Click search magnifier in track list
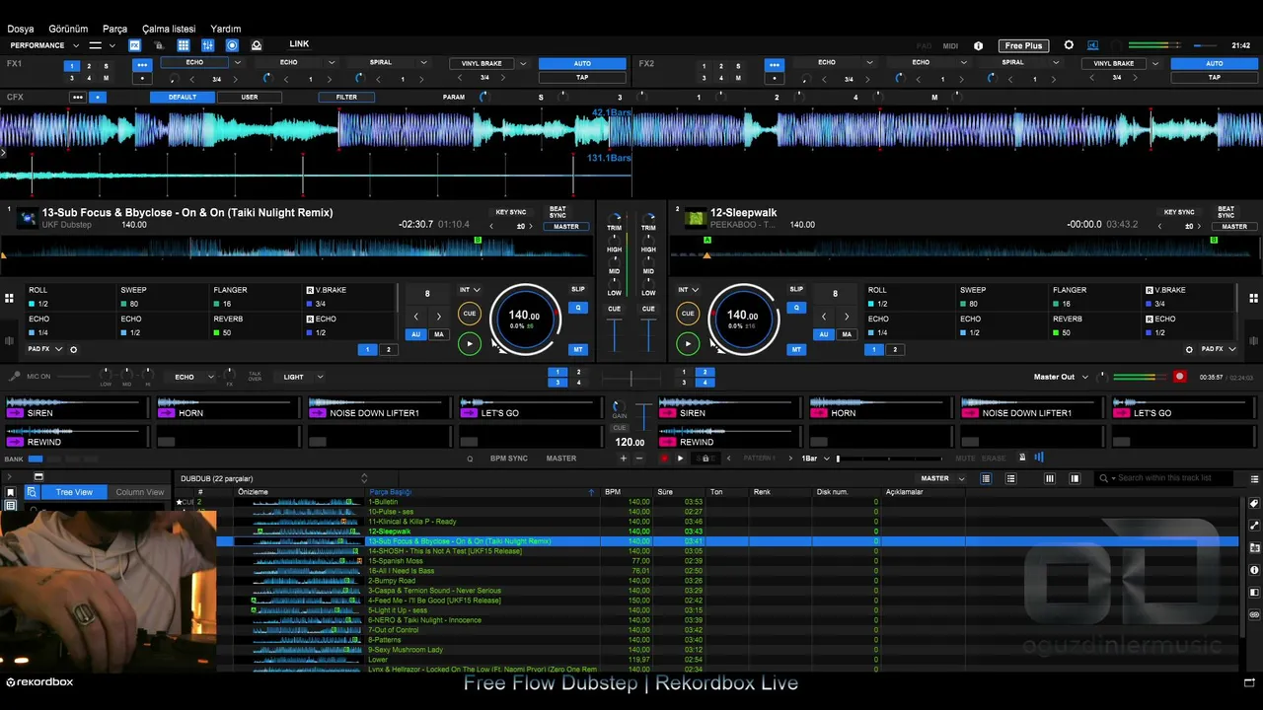The width and height of the screenshot is (1263, 710). [1104, 478]
